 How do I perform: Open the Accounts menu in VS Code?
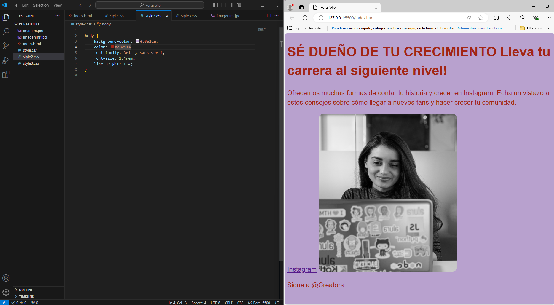tap(6, 278)
